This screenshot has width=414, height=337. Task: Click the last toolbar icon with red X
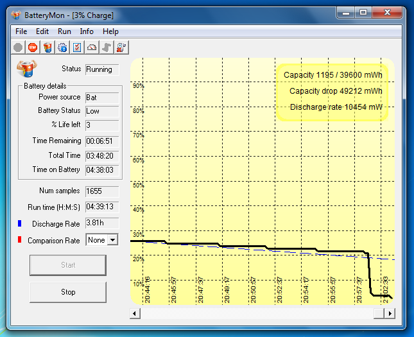click(x=121, y=48)
